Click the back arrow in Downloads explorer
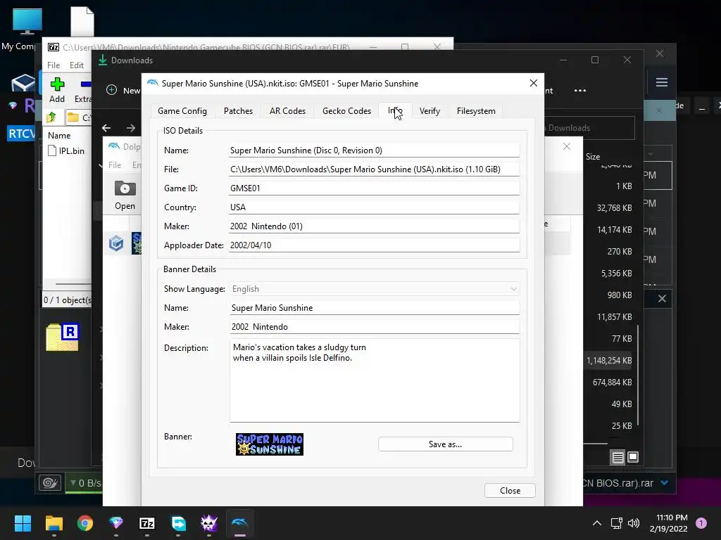 106,128
